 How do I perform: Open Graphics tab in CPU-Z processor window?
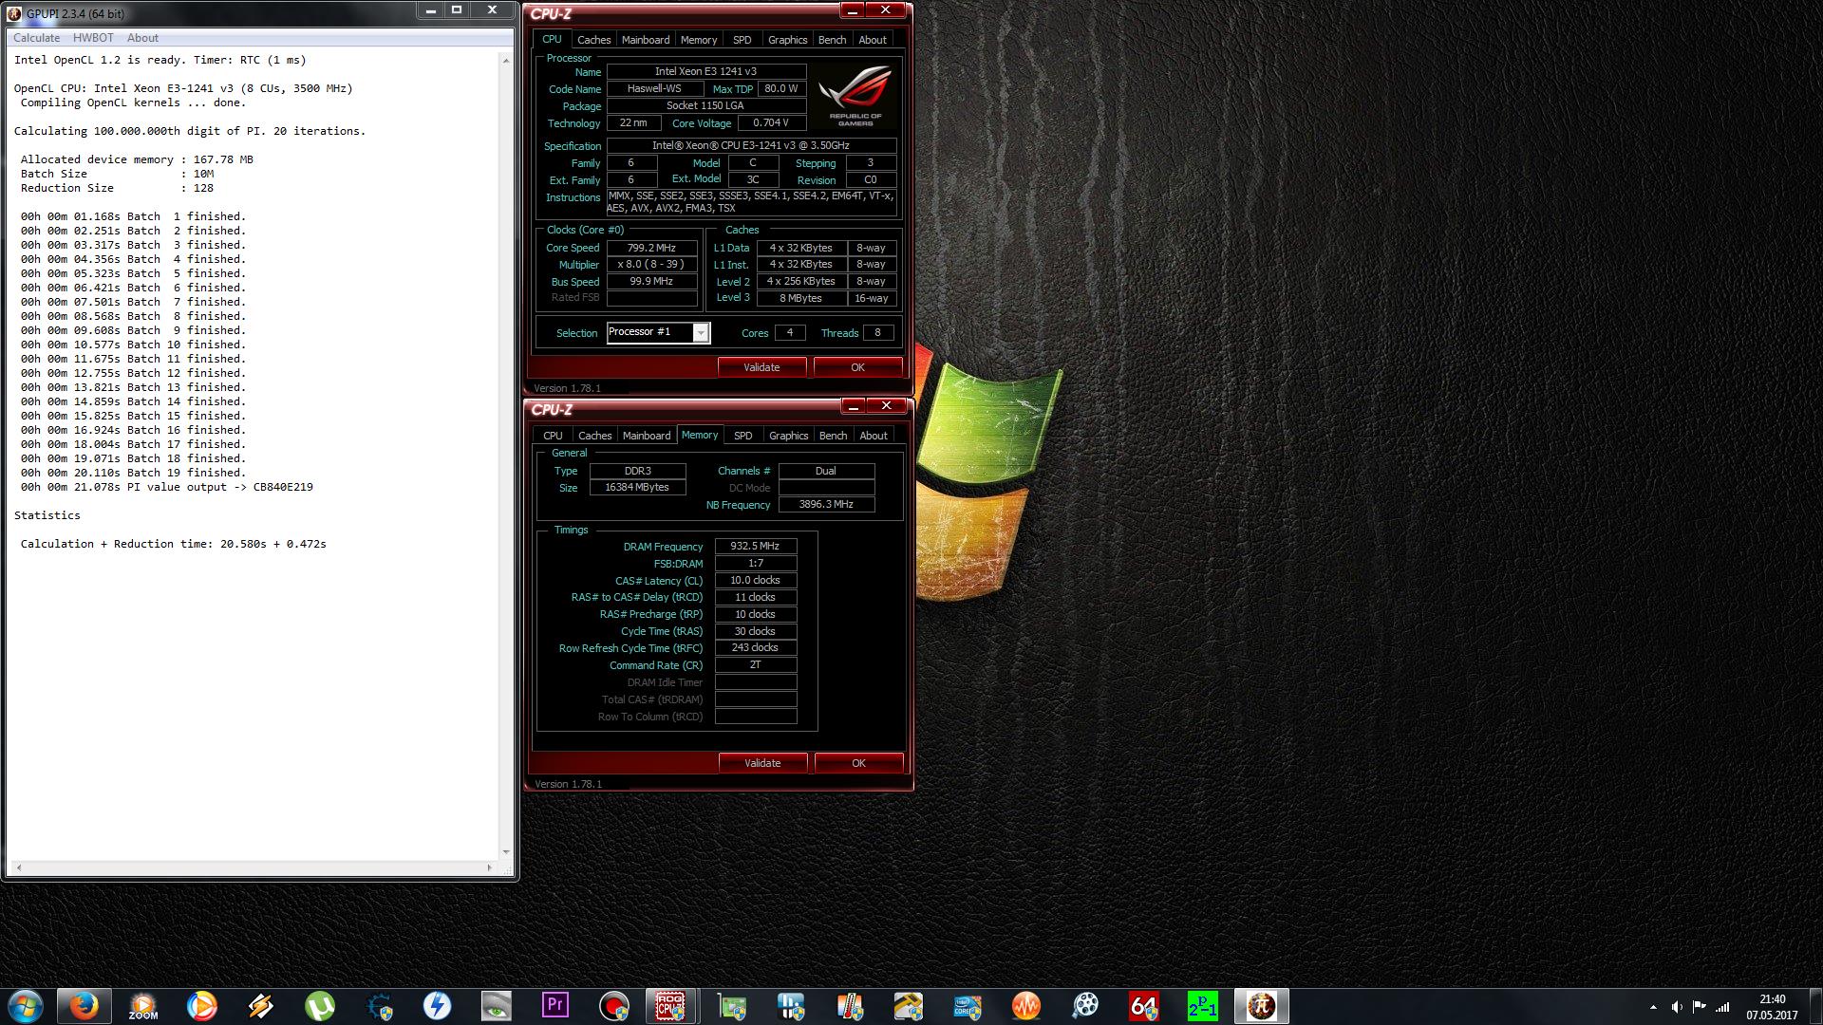point(788,40)
